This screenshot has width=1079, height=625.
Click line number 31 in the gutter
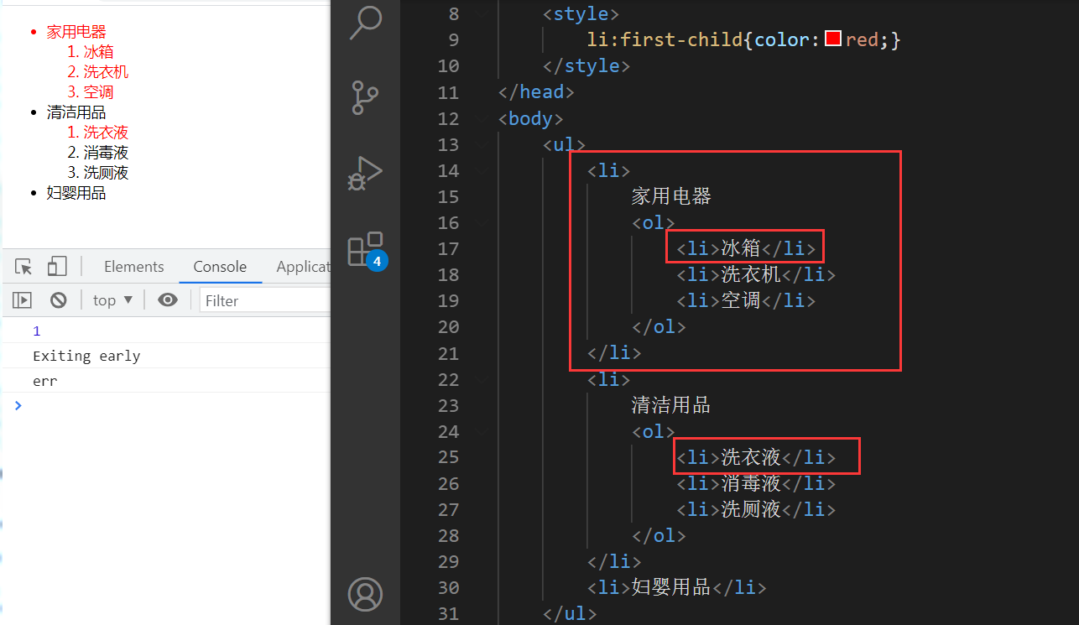(449, 613)
